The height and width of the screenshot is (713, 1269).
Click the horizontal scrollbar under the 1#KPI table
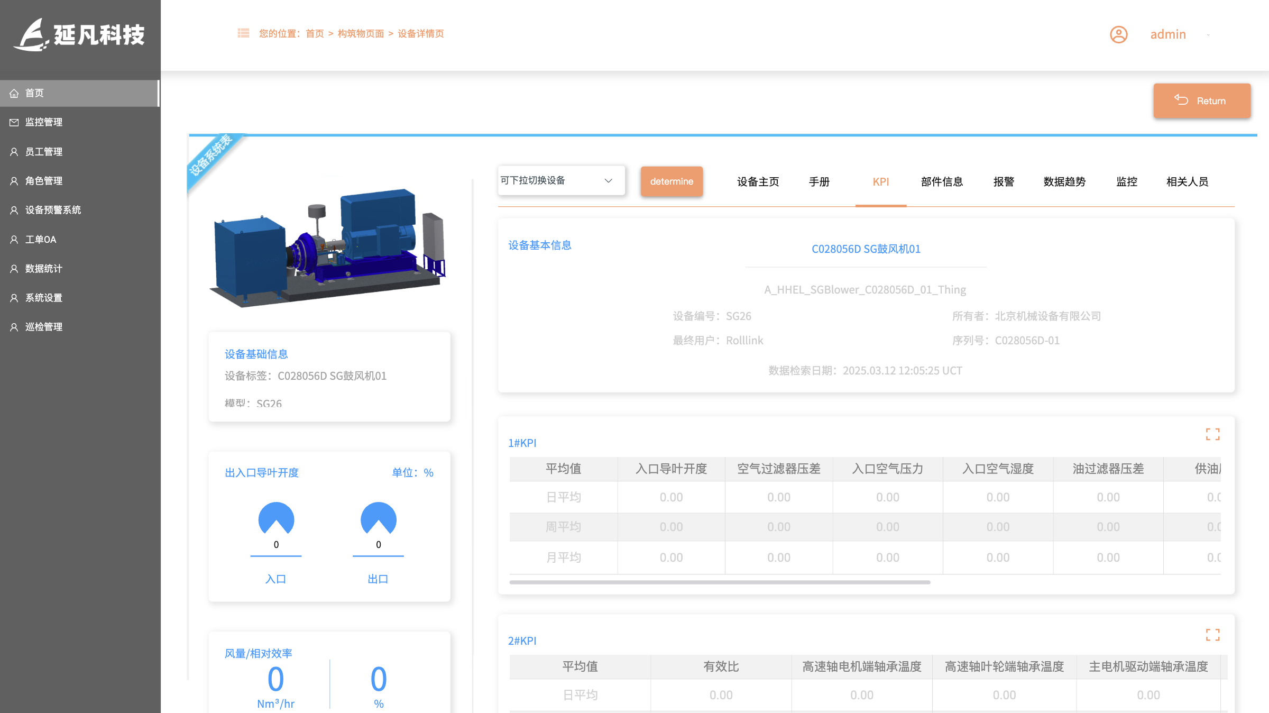pos(719,582)
